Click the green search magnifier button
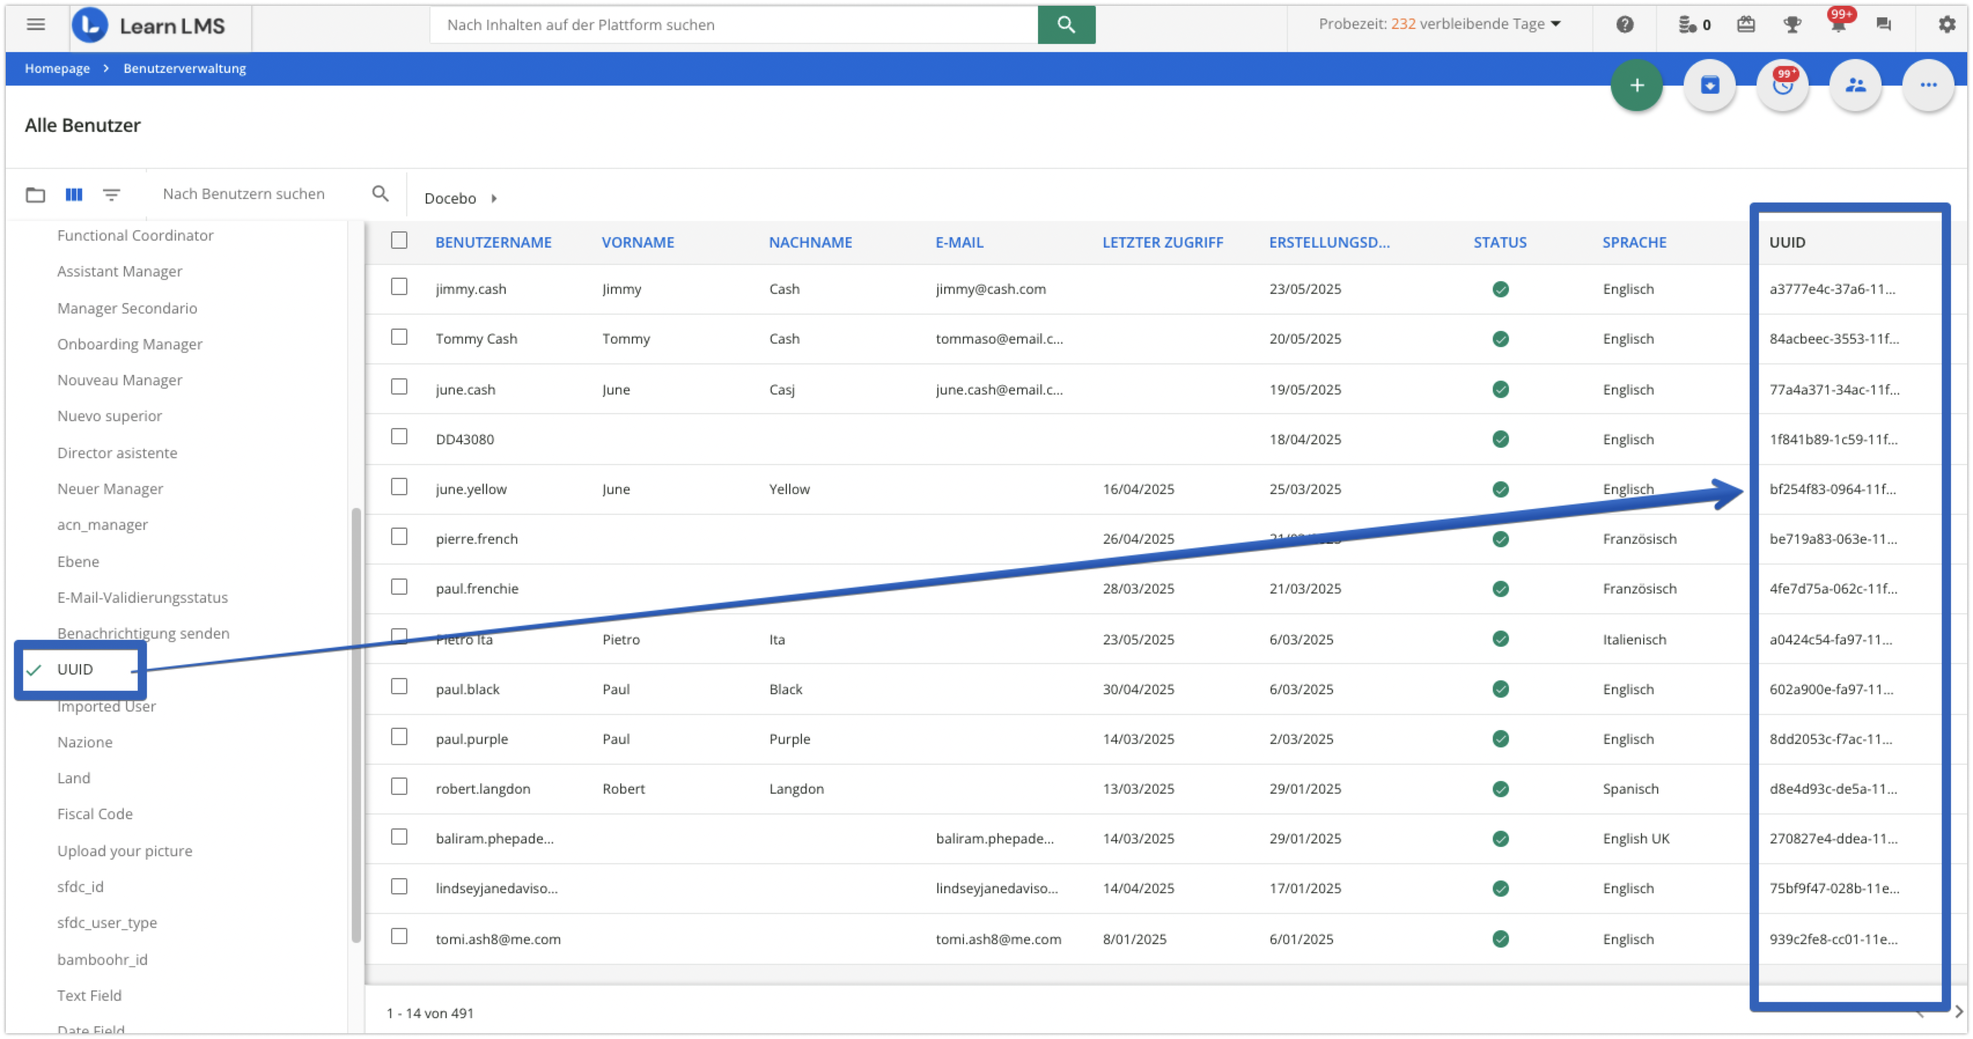1973x1039 pixels. [x=1065, y=24]
